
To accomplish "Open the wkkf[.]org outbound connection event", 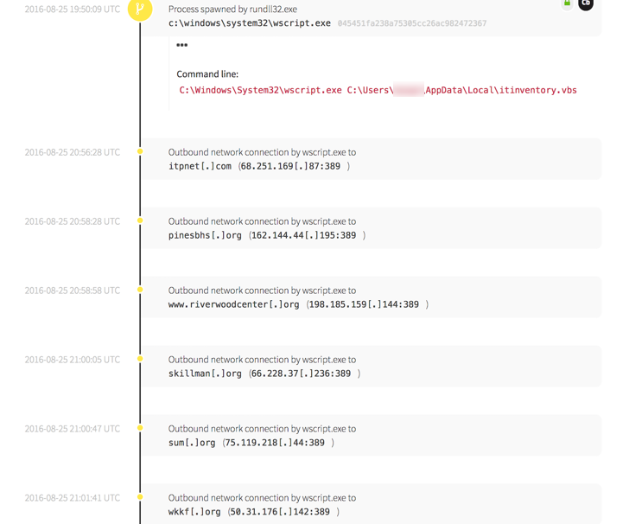I will tap(372, 504).
